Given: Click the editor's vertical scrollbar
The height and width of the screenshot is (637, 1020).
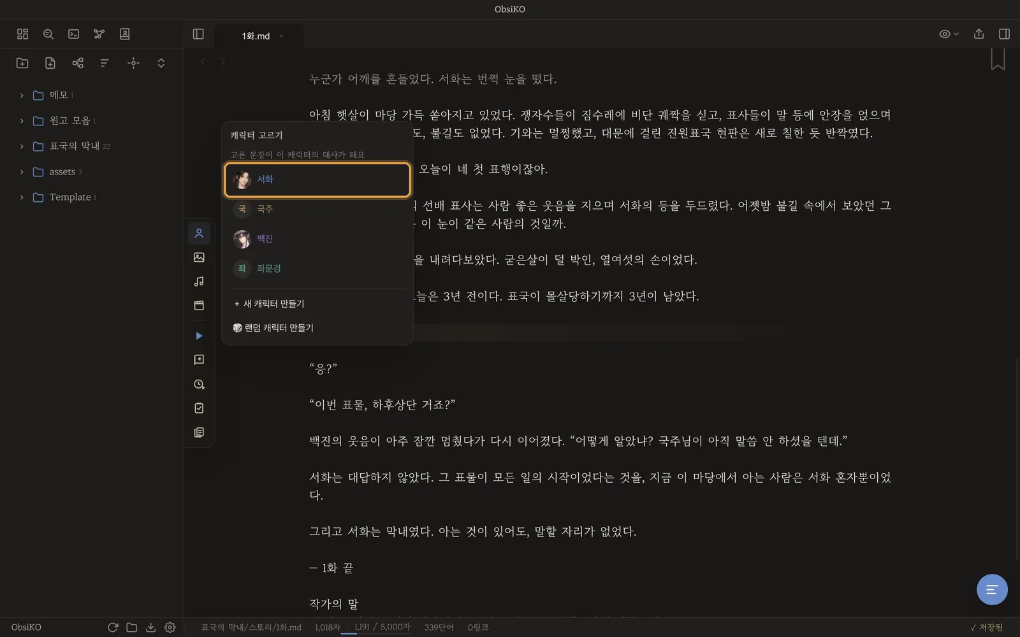Looking at the screenshot, I should pyautogui.click(x=1017, y=459).
